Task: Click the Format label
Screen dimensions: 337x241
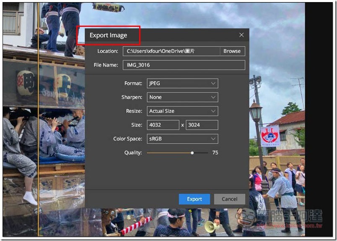Action: pos(133,84)
